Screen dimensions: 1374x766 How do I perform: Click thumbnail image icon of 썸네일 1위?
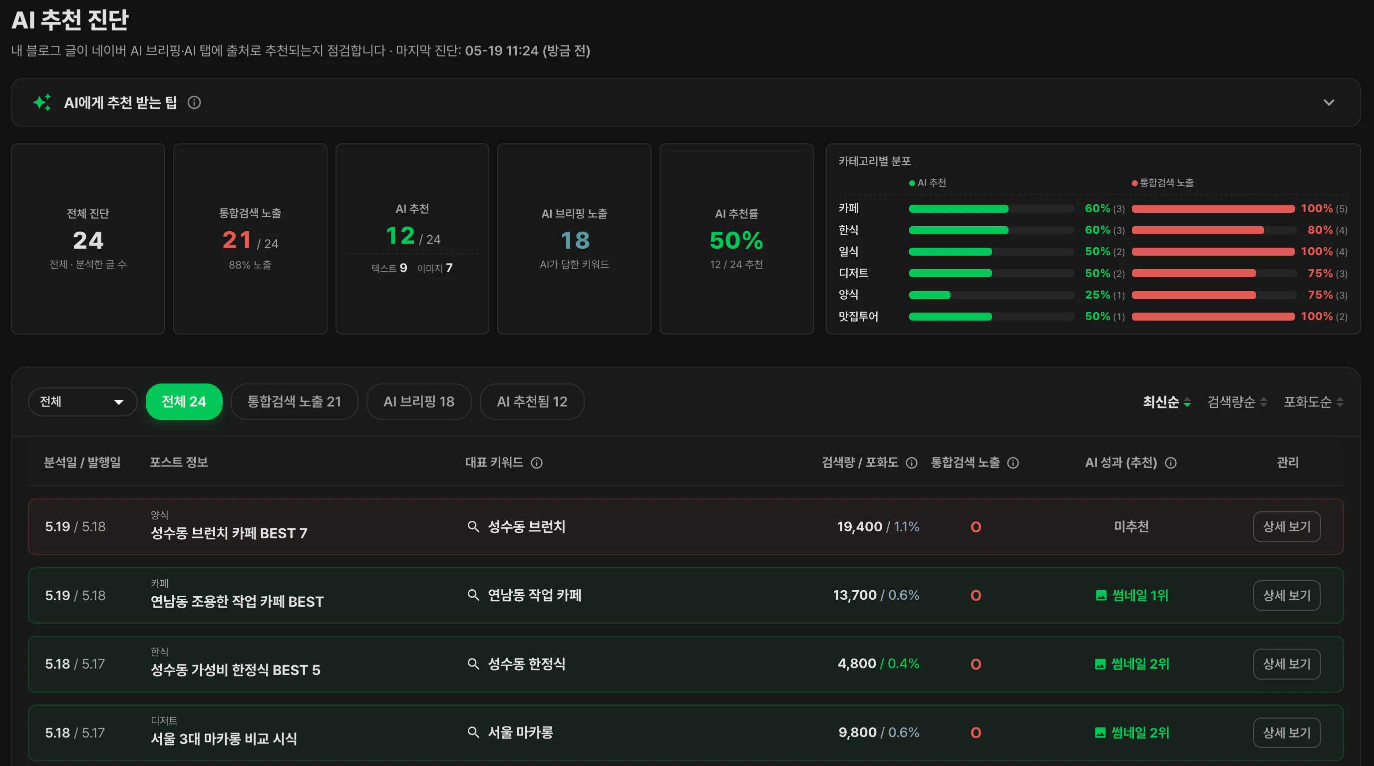(x=1101, y=595)
